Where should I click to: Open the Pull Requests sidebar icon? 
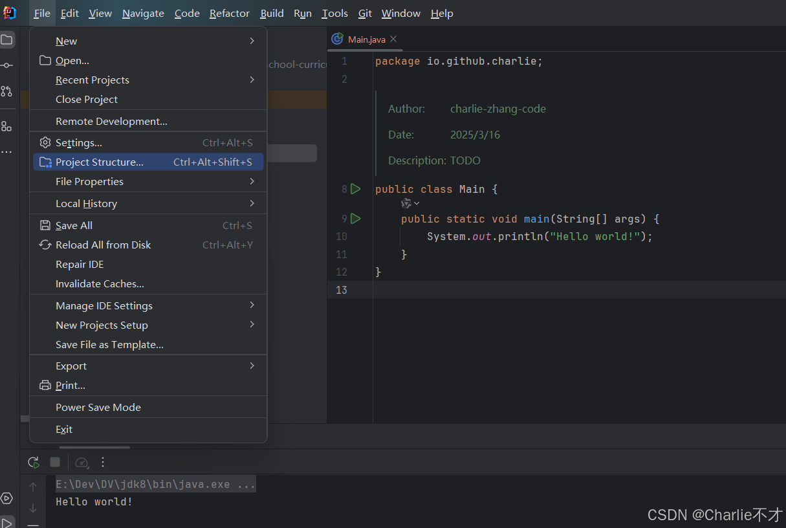coord(6,91)
